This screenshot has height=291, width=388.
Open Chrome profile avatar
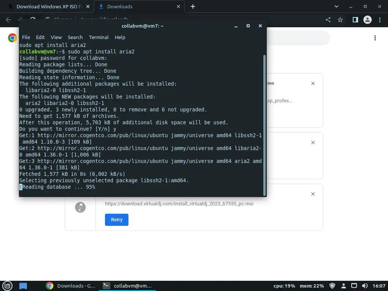point(368,20)
